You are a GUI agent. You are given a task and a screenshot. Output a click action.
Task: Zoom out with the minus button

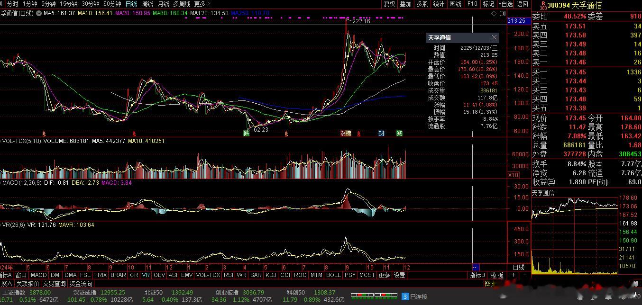tap(525, 275)
